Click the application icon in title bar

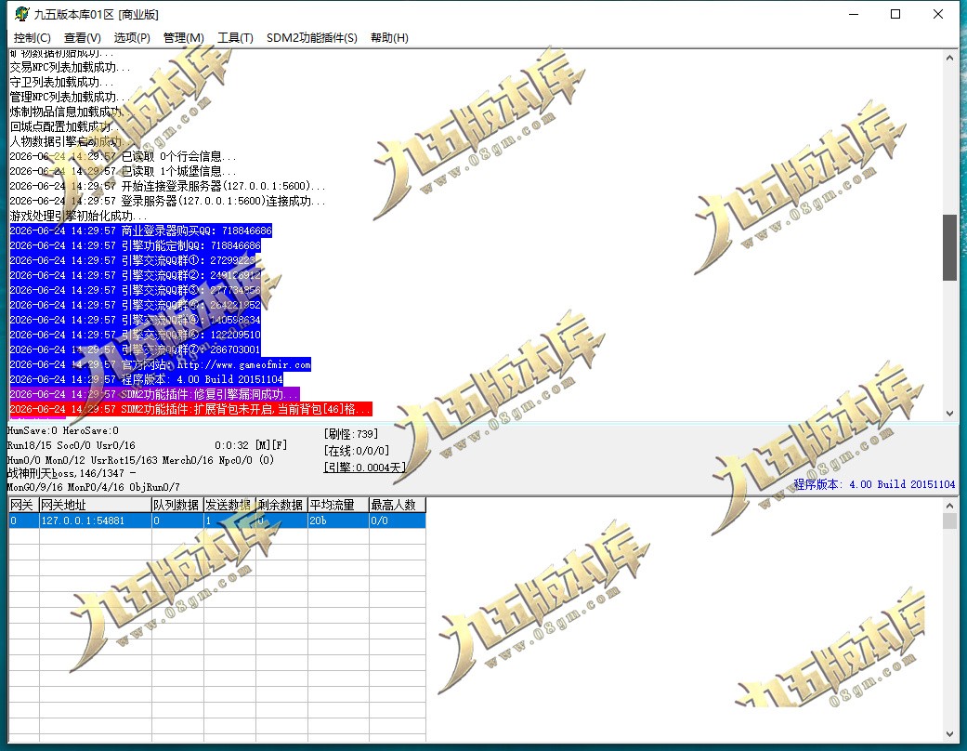(21, 14)
